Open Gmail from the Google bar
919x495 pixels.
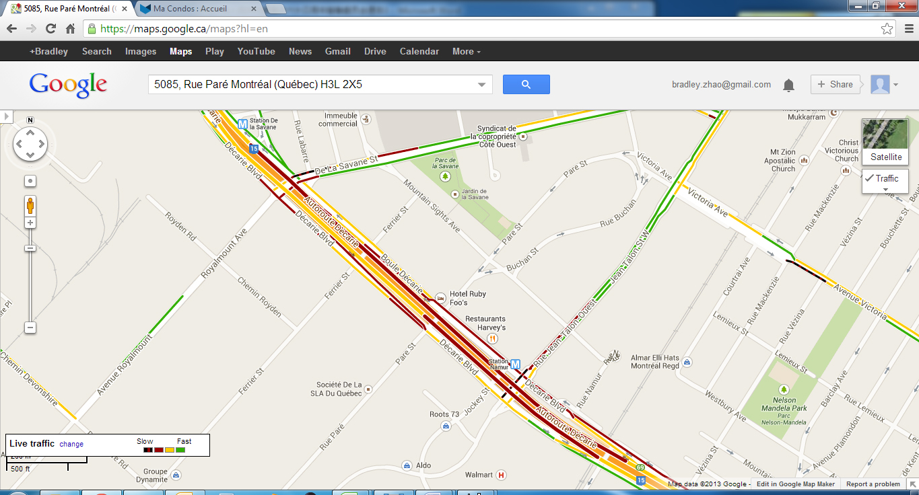click(338, 51)
